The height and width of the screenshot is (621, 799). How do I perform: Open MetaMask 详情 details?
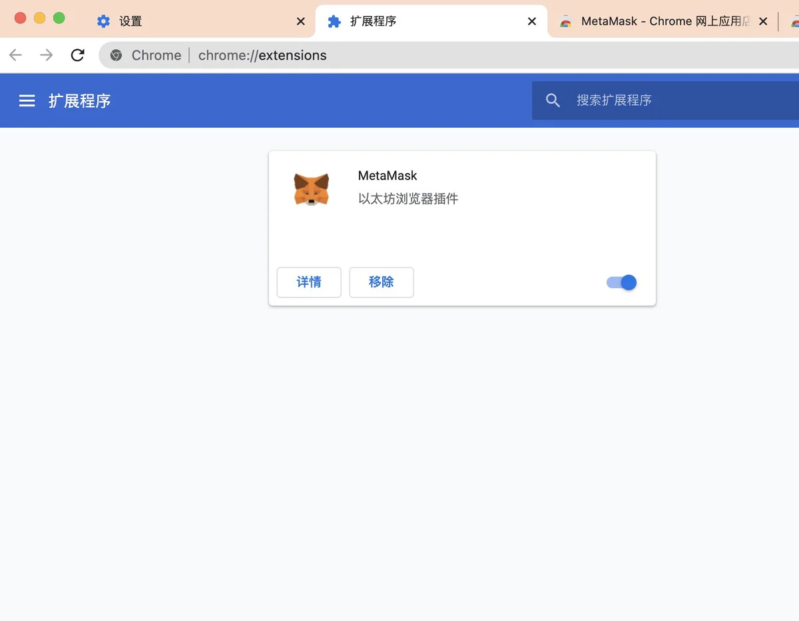309,282
